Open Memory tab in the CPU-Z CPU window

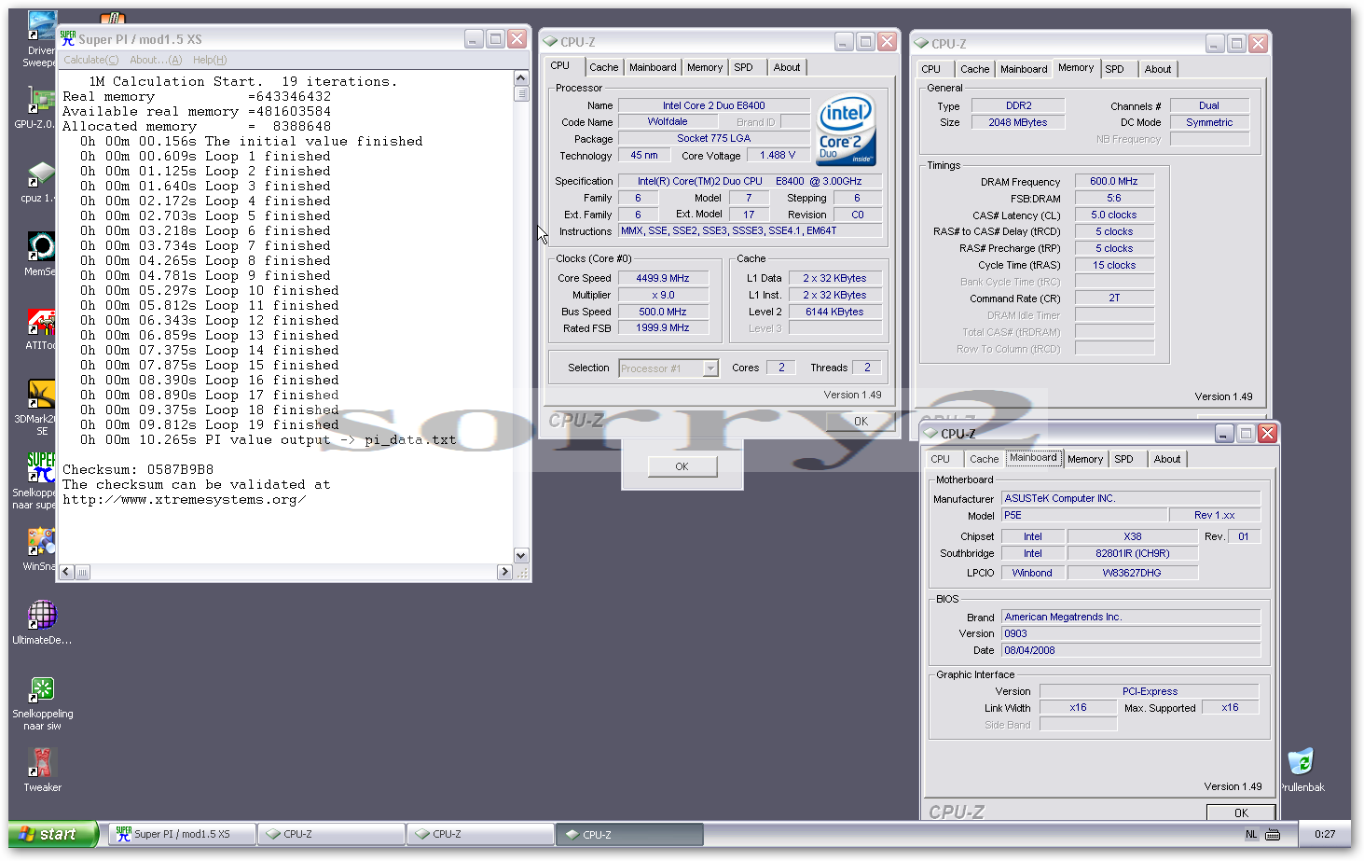point(705,67)
